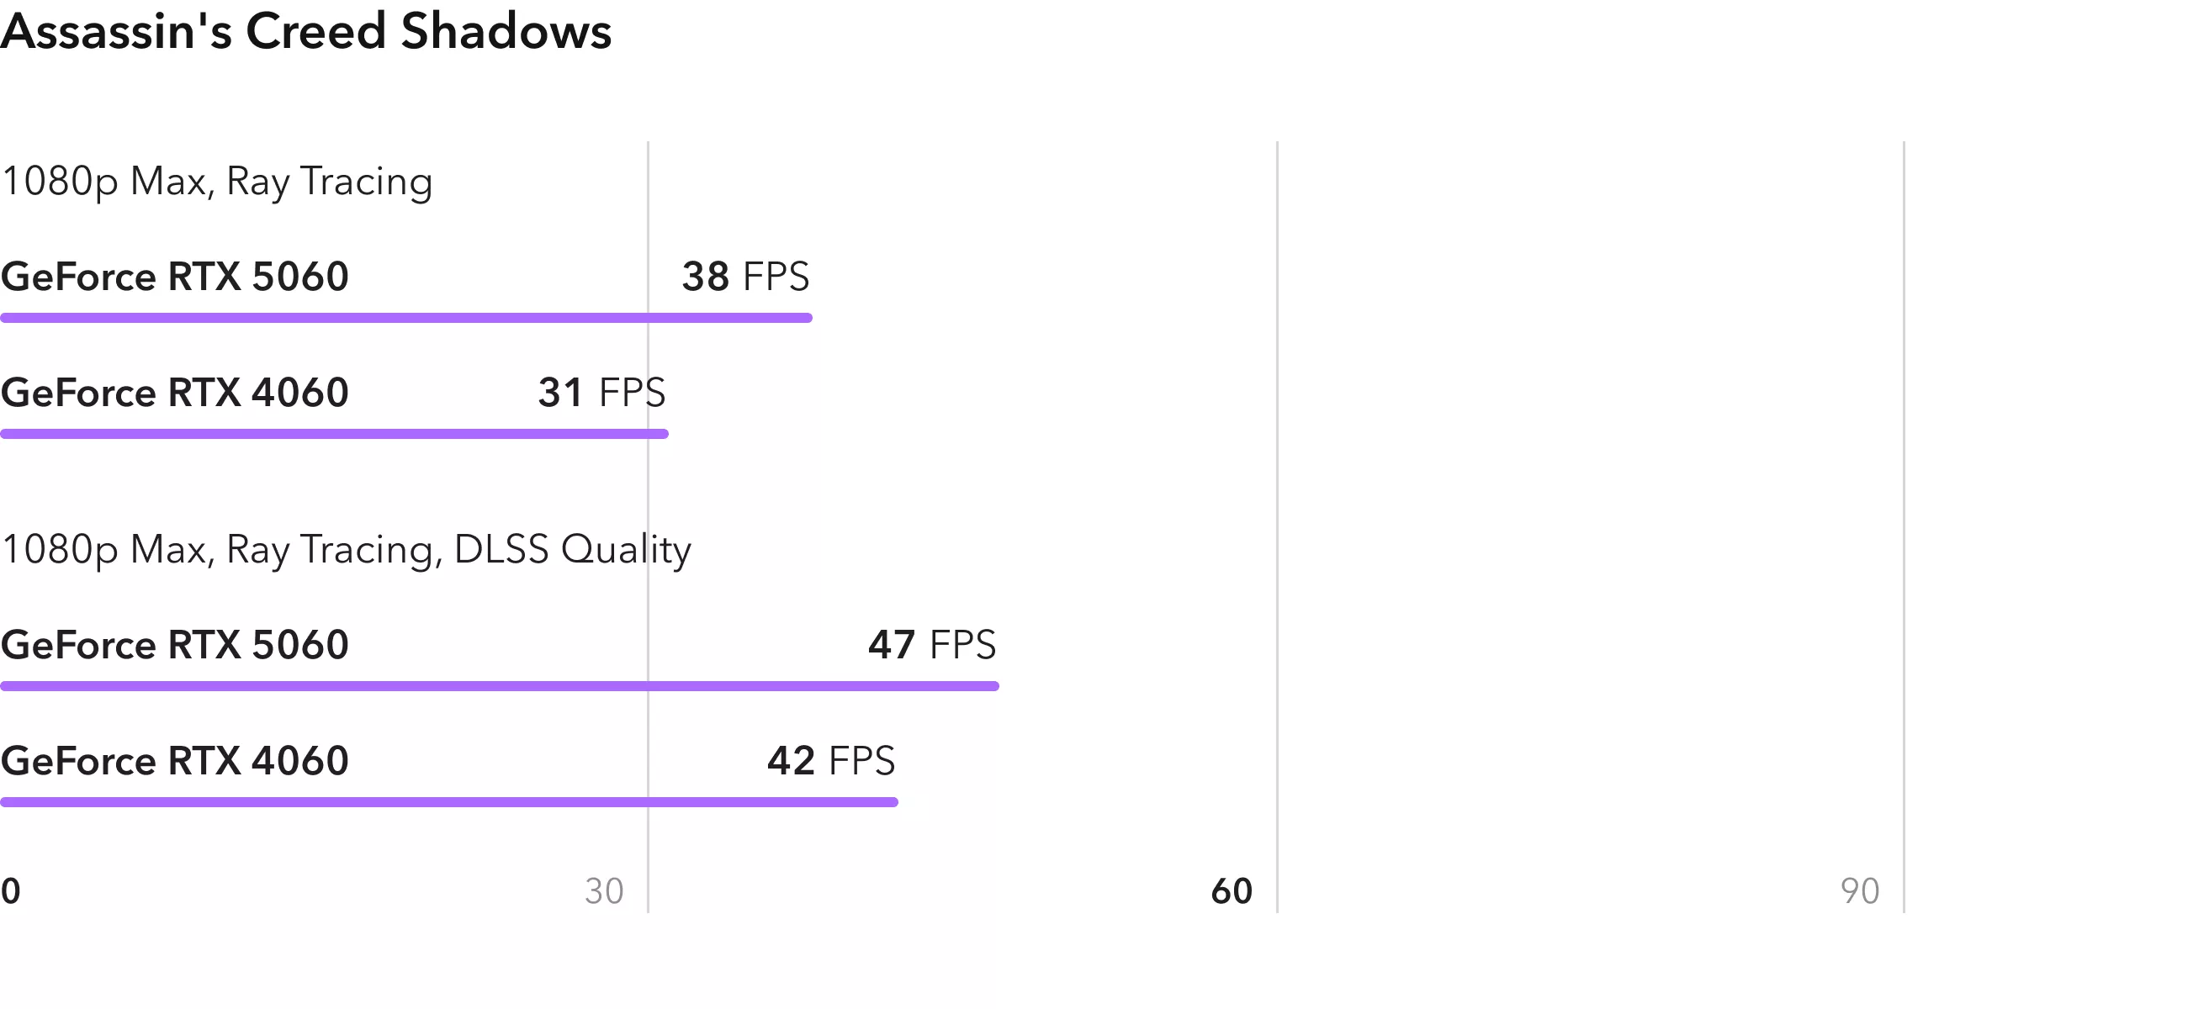
Task: Click the 38 FPS value label
Action: [745, 277]
